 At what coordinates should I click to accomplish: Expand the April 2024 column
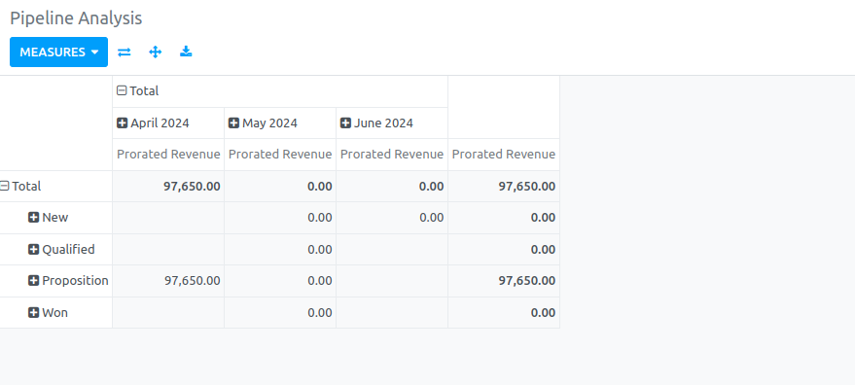(x=154, y=122)
